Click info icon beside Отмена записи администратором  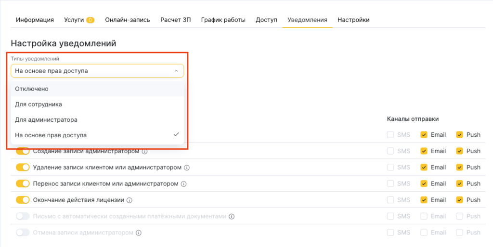click(x=139, y=233)
